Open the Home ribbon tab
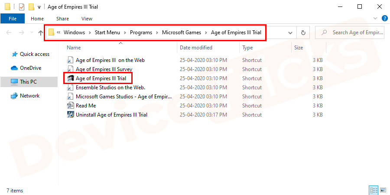The image size is (390, 195). pos(37,19)
